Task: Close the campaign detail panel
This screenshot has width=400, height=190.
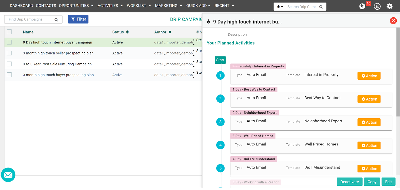Action: (393, 21)
